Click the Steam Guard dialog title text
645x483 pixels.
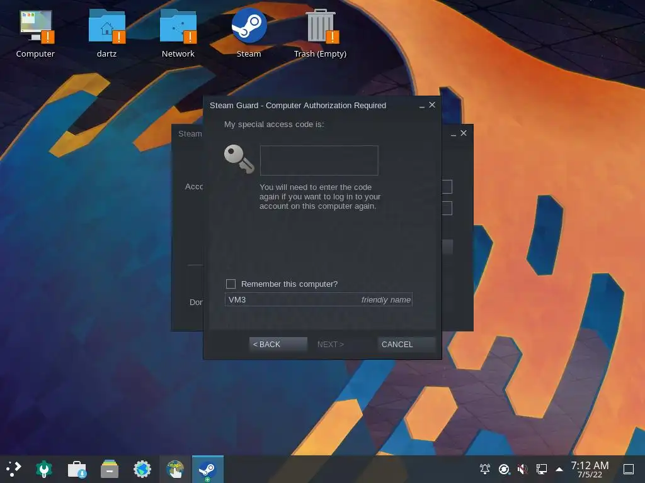pos(298,106)
